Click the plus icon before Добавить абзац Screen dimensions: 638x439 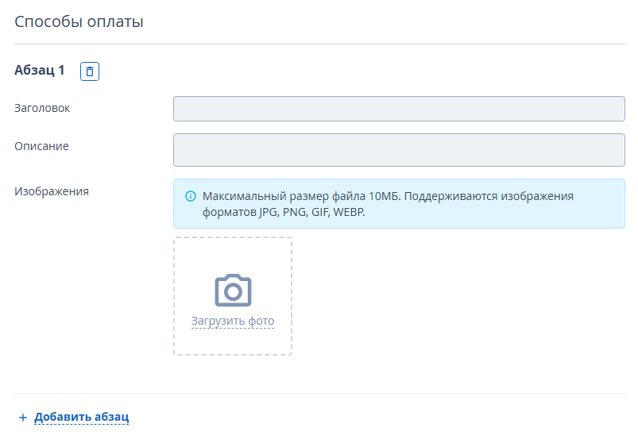coord(23,418)
